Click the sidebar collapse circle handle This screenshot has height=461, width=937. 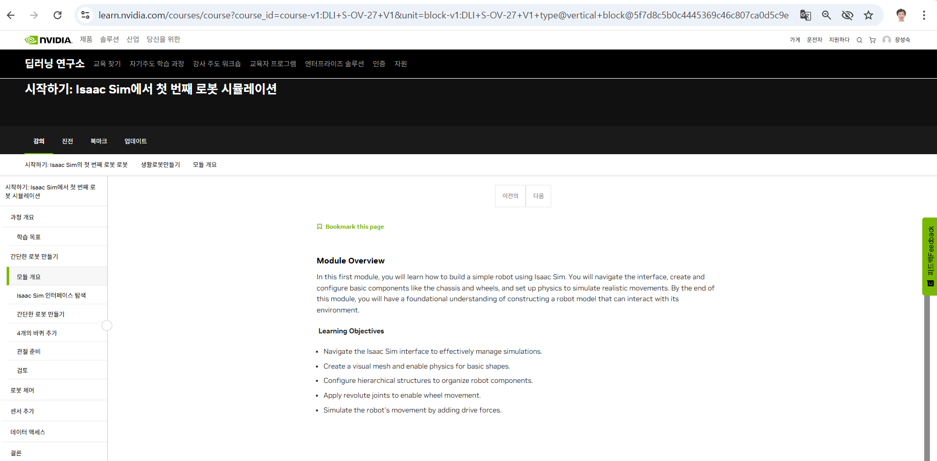[107, 325]
